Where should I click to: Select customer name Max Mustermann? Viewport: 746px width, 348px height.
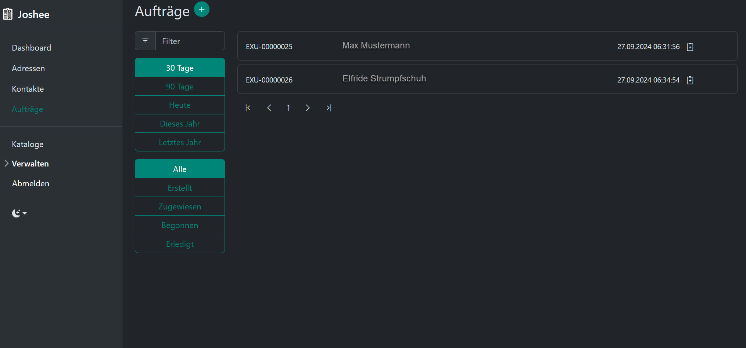point(376,45)
